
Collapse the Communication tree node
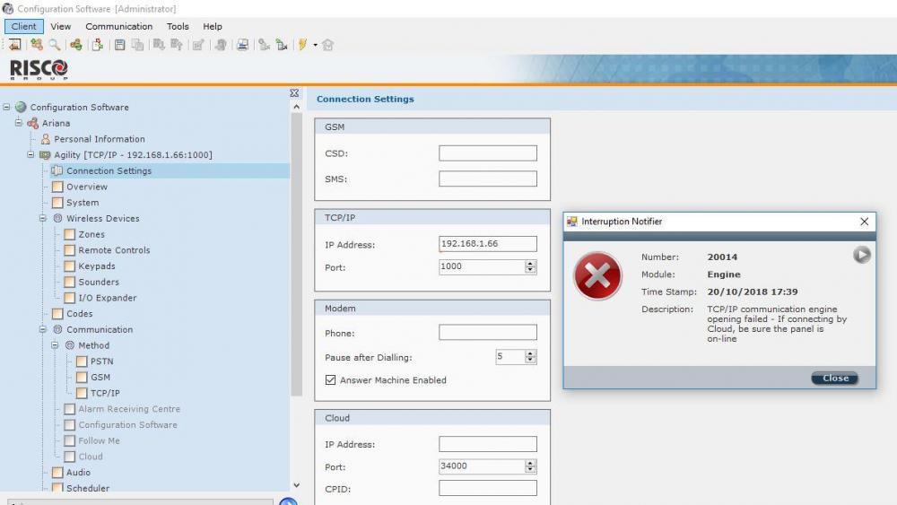42,330
